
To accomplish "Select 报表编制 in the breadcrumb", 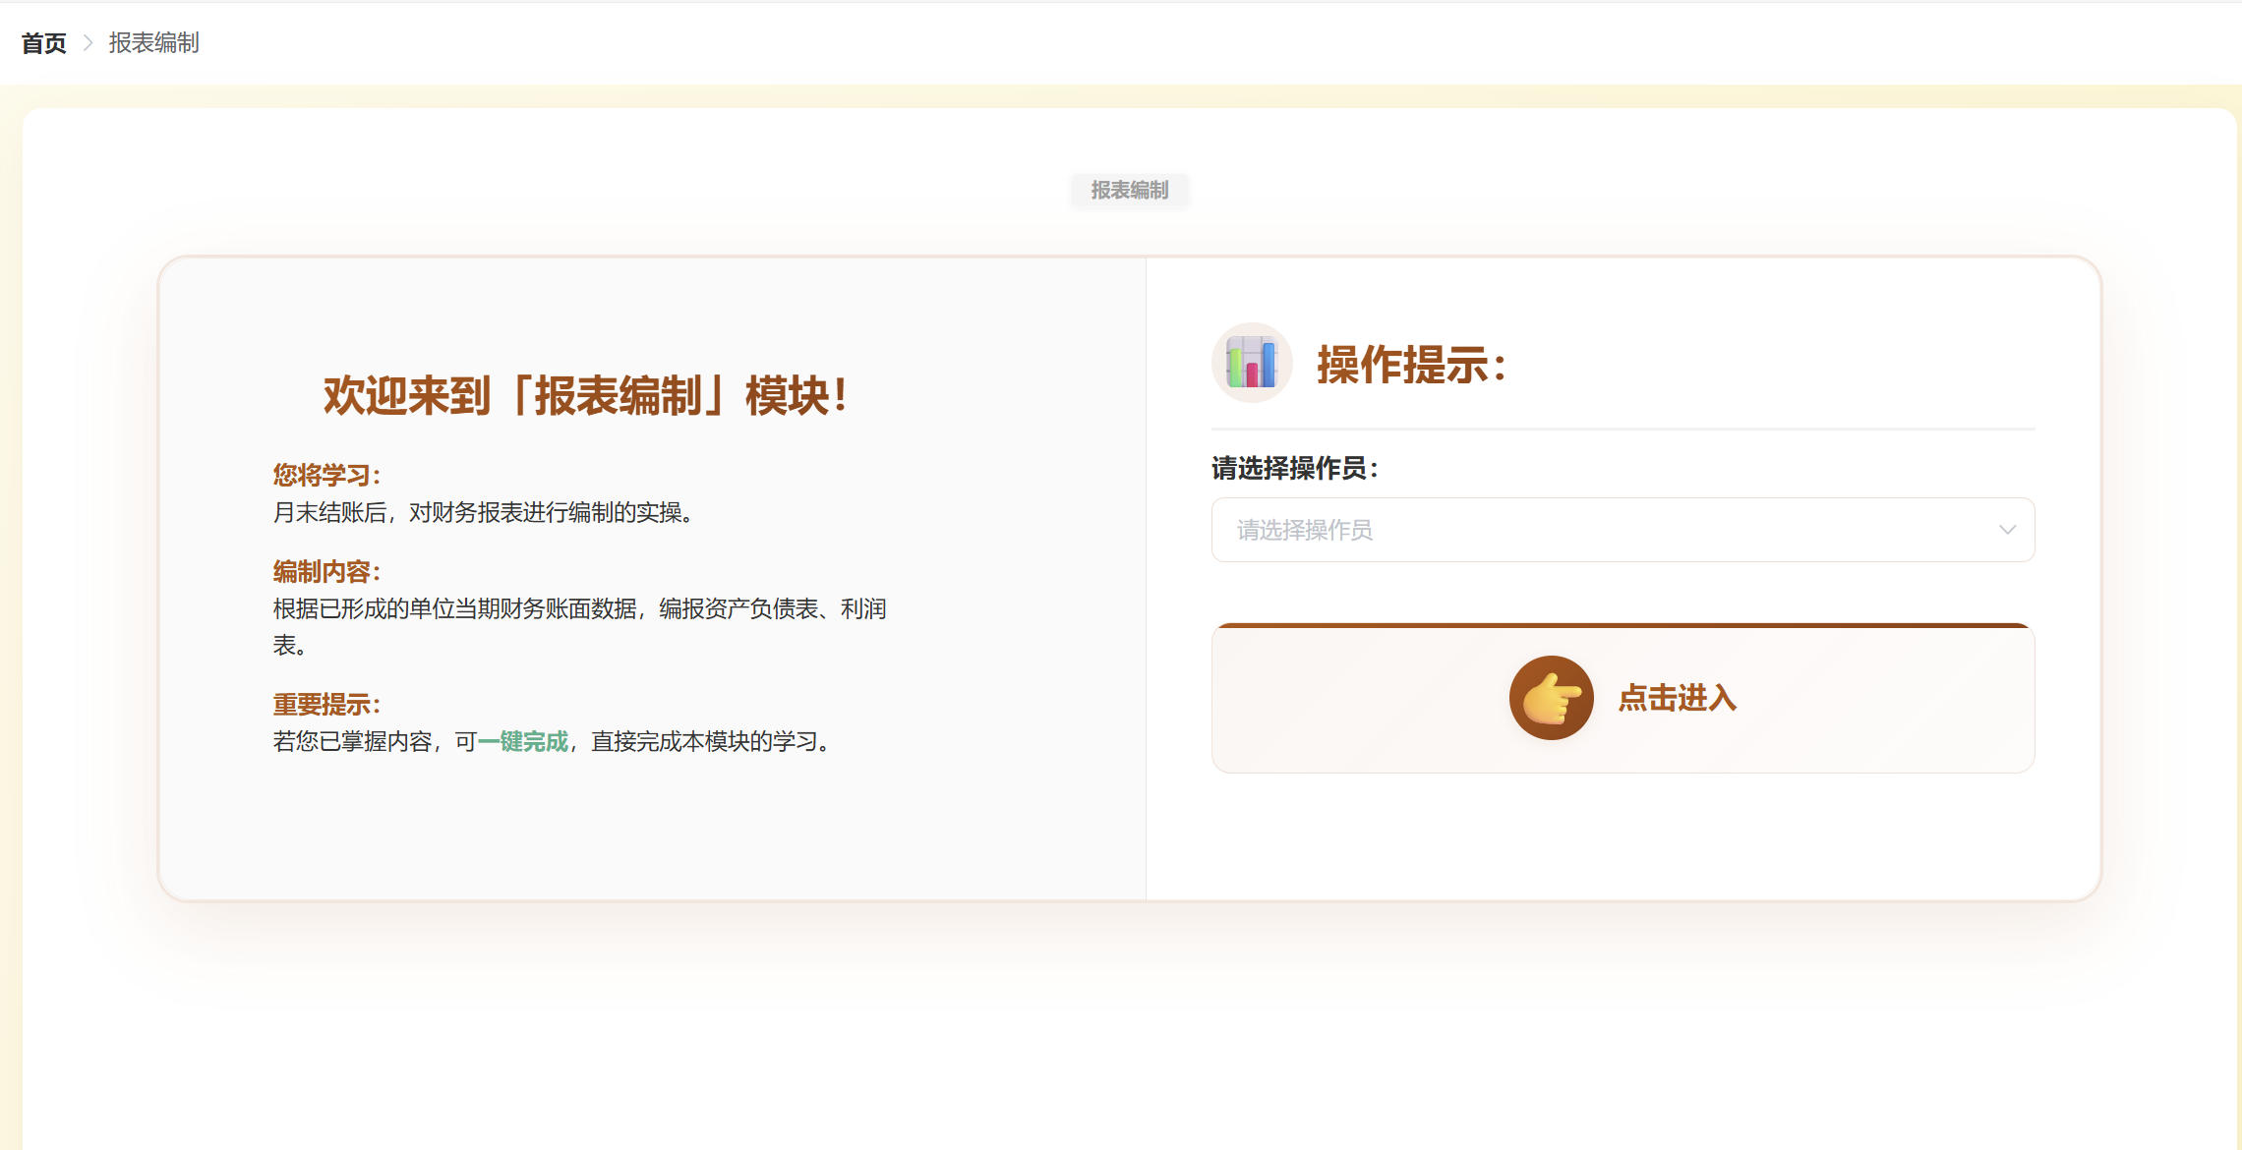I will [153, 43].
